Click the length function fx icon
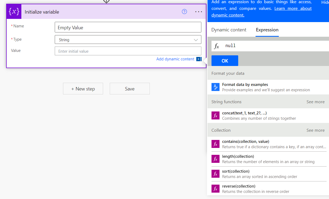Screen dimensions: 329x199 [216, 159]
